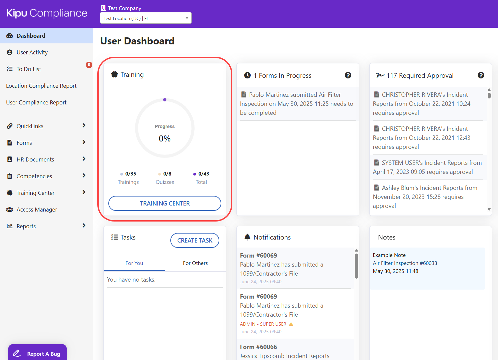Select the For You tasks tab

[x=134, y=263]
